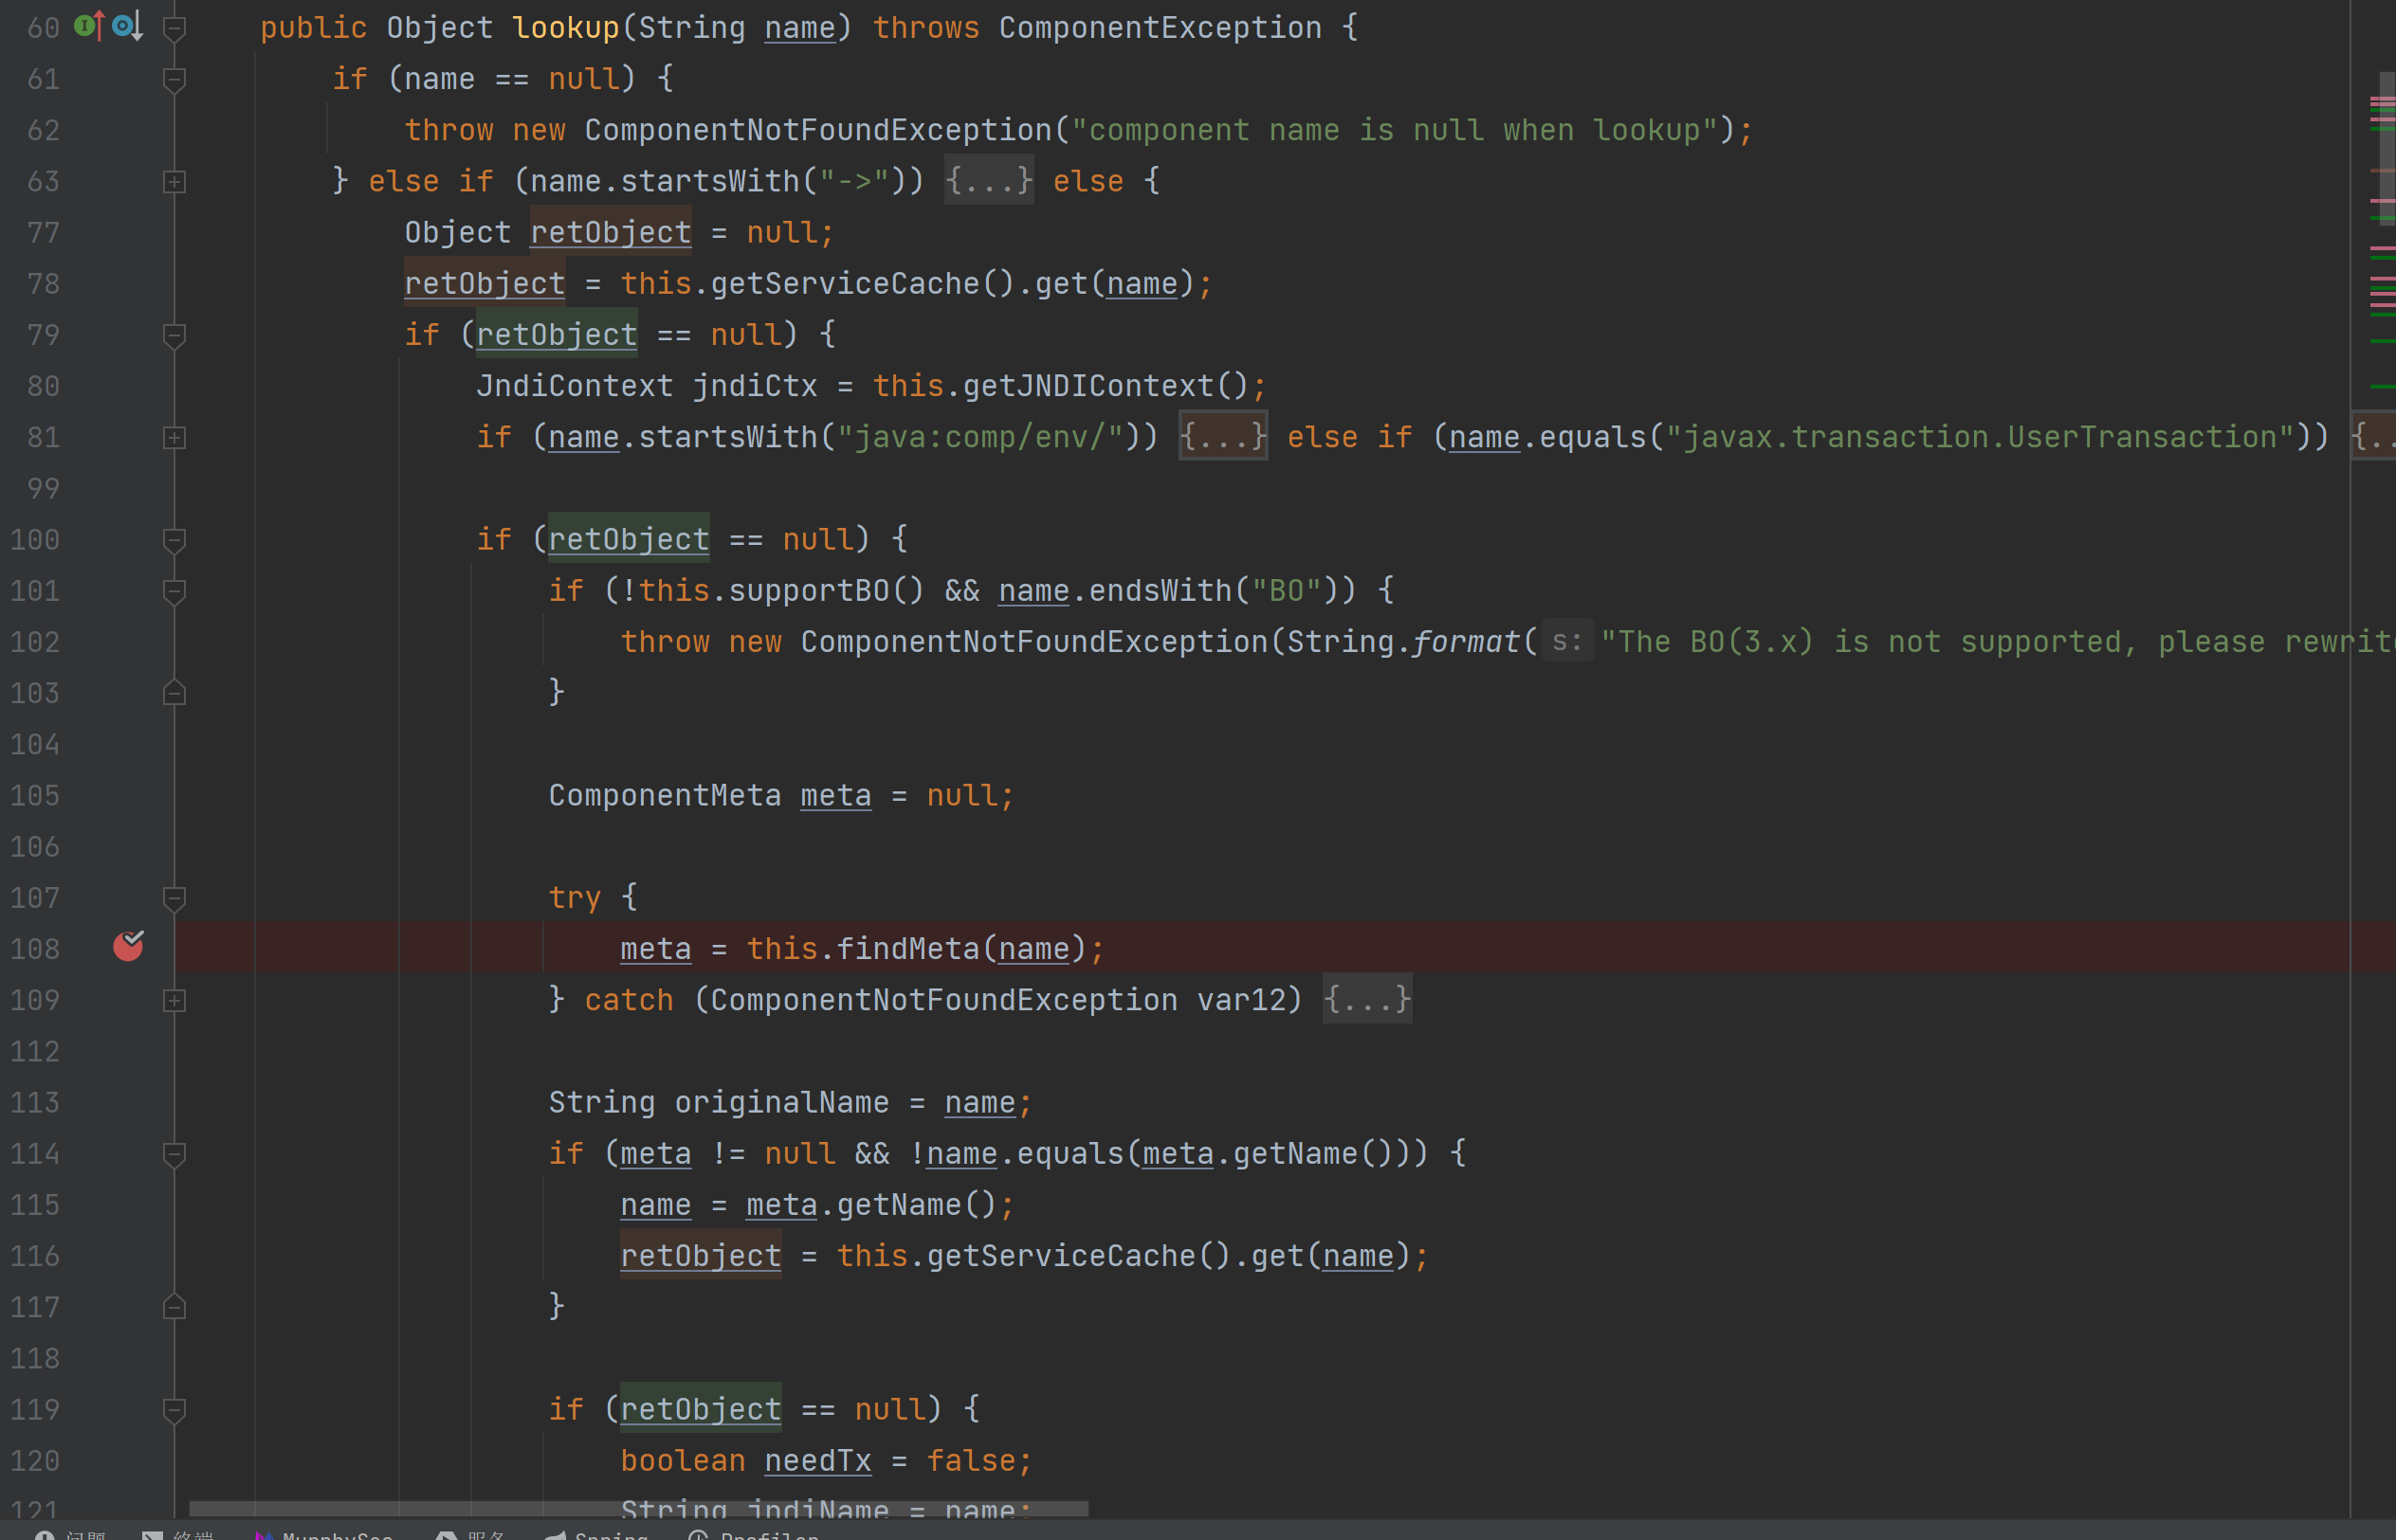The height and width of the screenshot is (1540, 2396).
Task: Fold the if block at line 114
Action: 174,1154
